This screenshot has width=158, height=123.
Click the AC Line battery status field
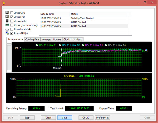(x=36, y=108)
